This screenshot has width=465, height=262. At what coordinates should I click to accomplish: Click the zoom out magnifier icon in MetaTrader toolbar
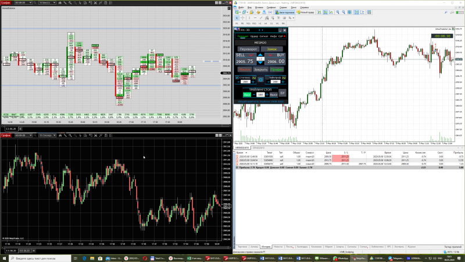pyautogui.click(x=344, y=12)
